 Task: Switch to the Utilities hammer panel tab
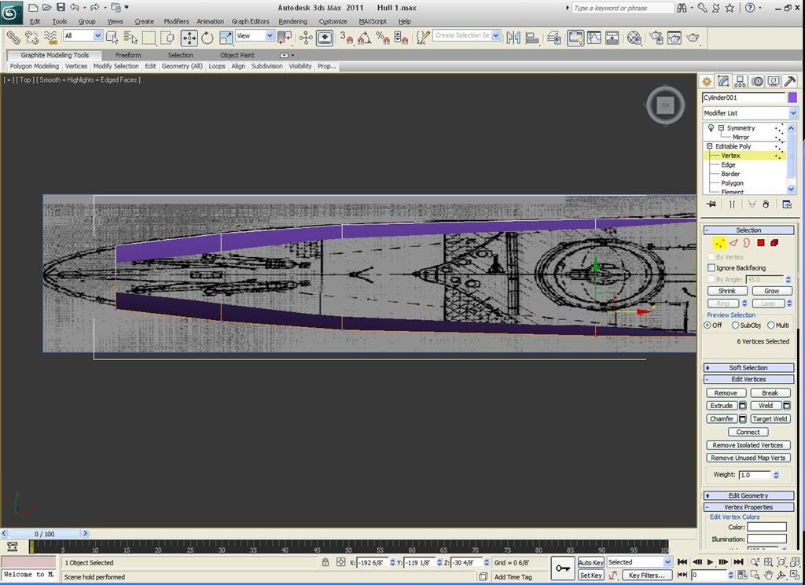pyautogui.click(x=790, y=81)
